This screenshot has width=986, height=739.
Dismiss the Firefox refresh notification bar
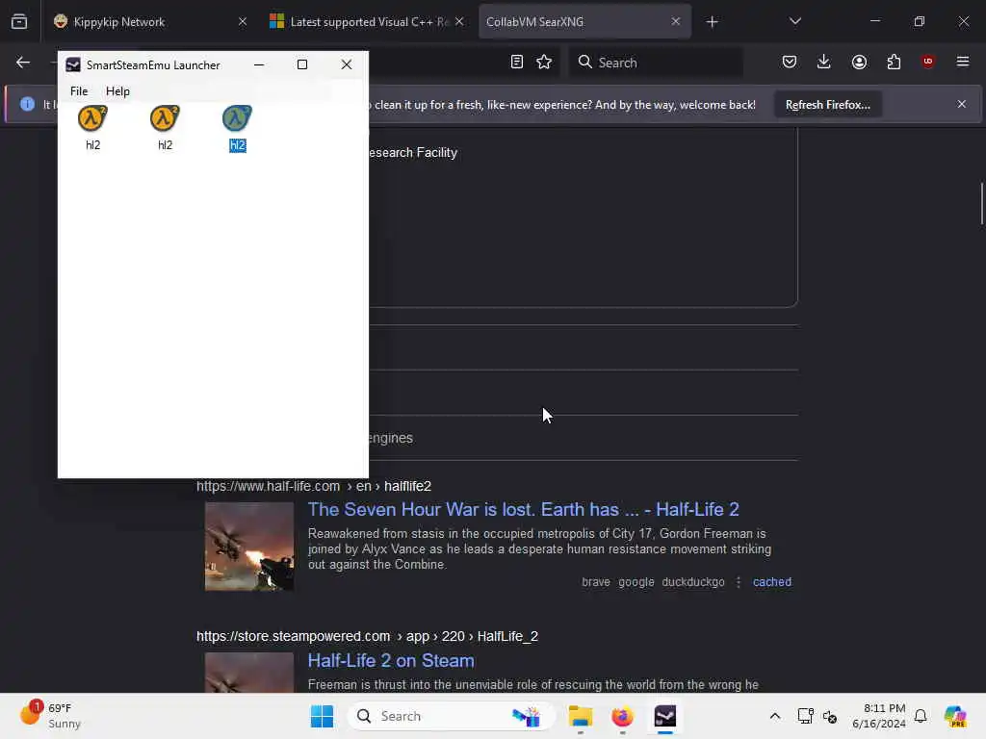tap(962, 104)
